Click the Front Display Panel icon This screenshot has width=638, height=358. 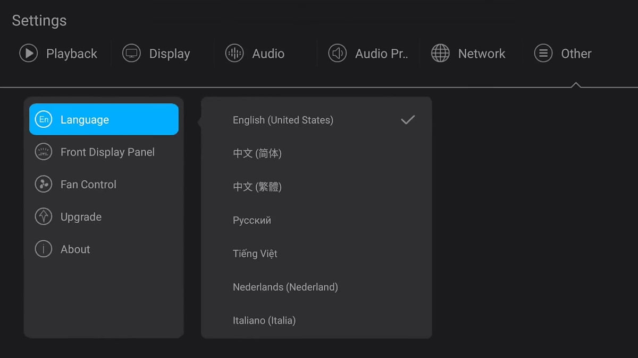[x=44, y=152]
